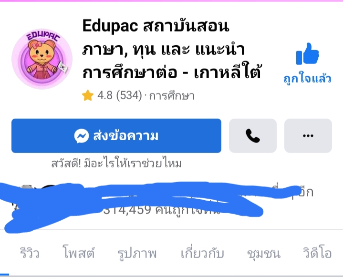
Task: Click the Korean flag in the logo
Action: [x=63, y=66]
